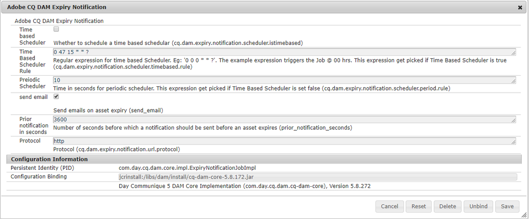
Task: Click the Protocol label
Action: pyautogui.click(x=30, y=141)
